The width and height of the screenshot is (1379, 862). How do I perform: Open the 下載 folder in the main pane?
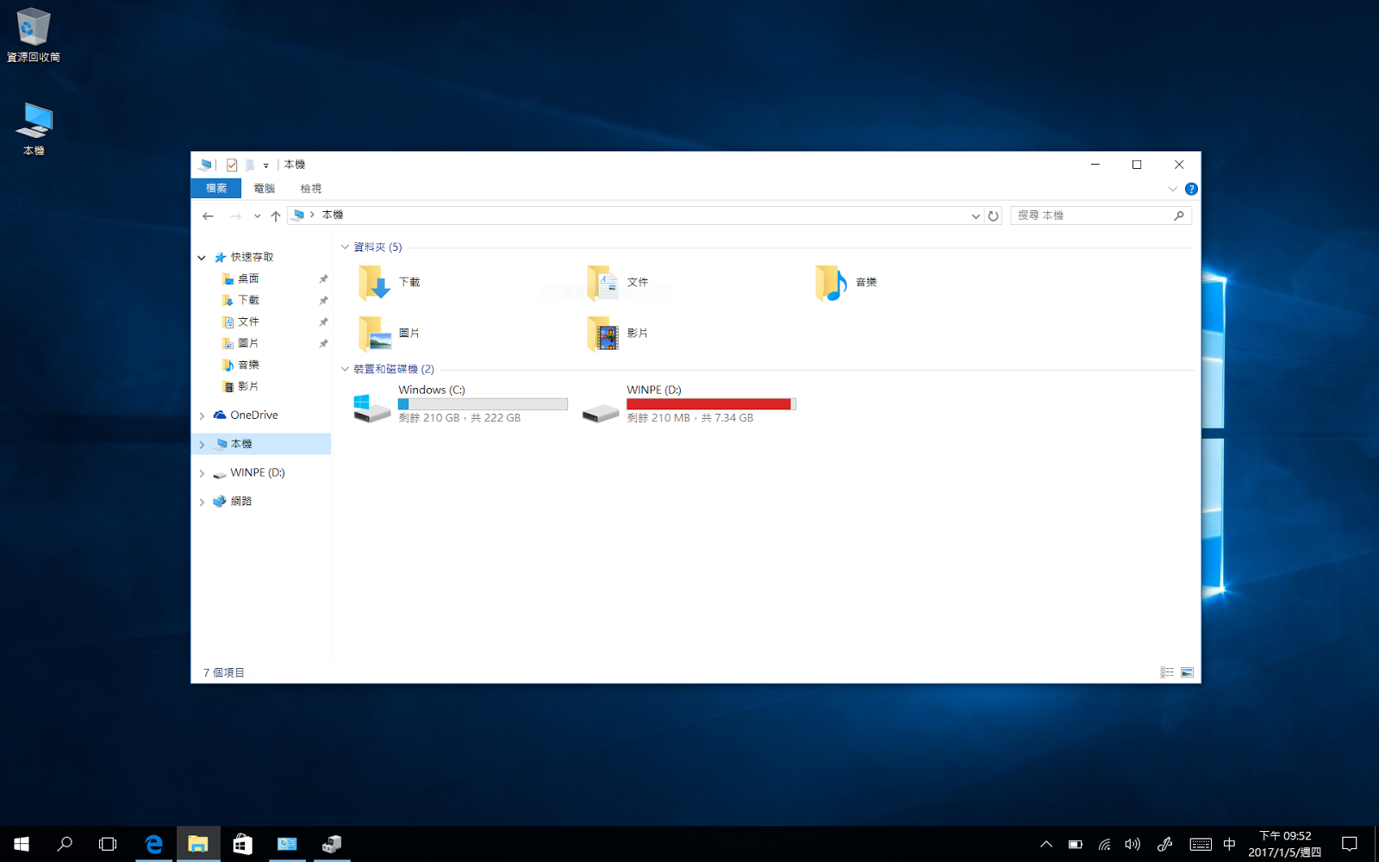pyautogui.click(x=390, y=283)
